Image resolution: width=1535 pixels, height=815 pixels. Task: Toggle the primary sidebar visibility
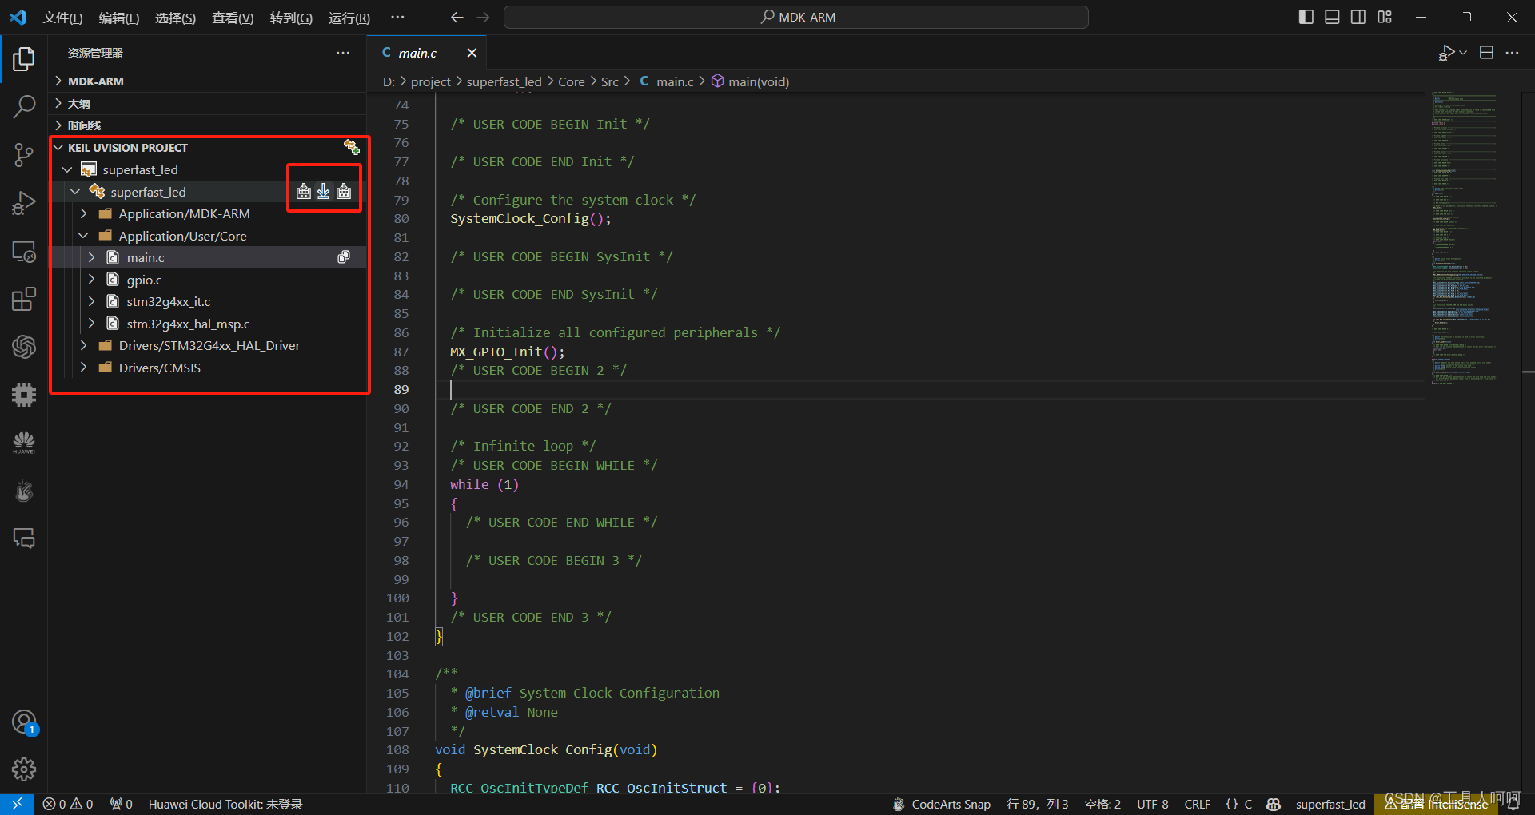[1306, 17]
